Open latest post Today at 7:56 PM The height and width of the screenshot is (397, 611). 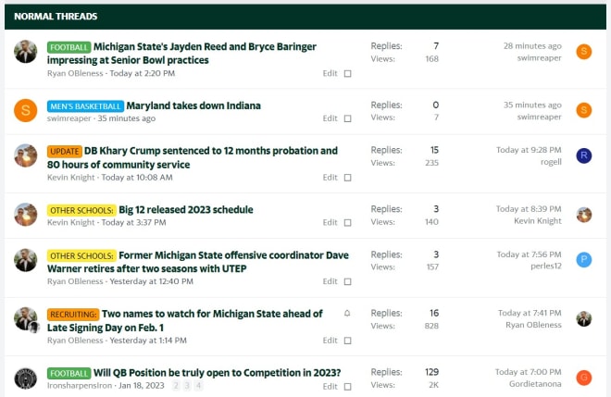point(530,254)
